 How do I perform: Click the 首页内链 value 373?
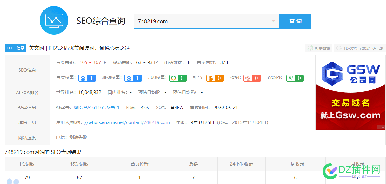tap(224, 62)
